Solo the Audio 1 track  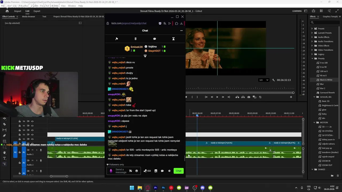(x=37, y=150)
